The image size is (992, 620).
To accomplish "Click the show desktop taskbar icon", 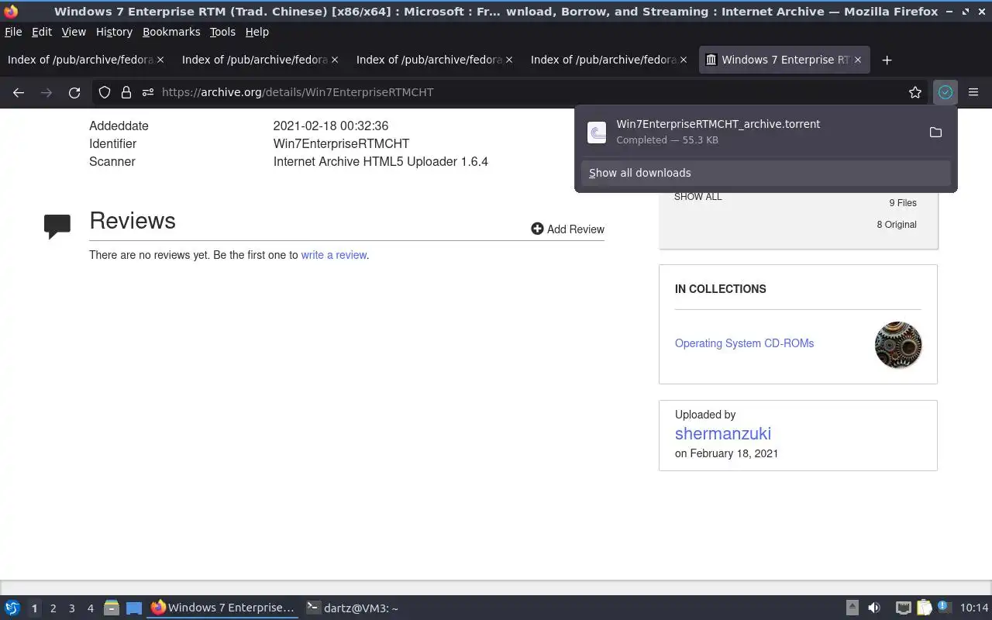I will (x=134, y=608).
